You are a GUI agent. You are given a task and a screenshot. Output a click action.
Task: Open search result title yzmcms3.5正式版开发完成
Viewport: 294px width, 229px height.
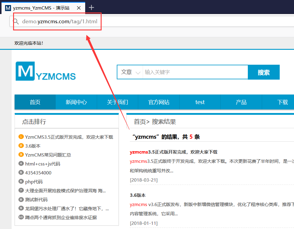point(174,152)
